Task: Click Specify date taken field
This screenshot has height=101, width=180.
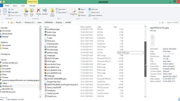Action: 170,49
